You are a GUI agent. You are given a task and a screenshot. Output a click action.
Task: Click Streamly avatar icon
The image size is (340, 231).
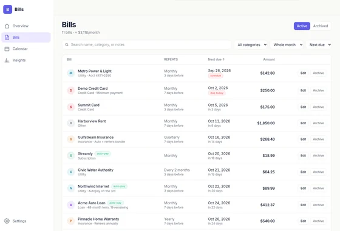[x=71, y=155]
